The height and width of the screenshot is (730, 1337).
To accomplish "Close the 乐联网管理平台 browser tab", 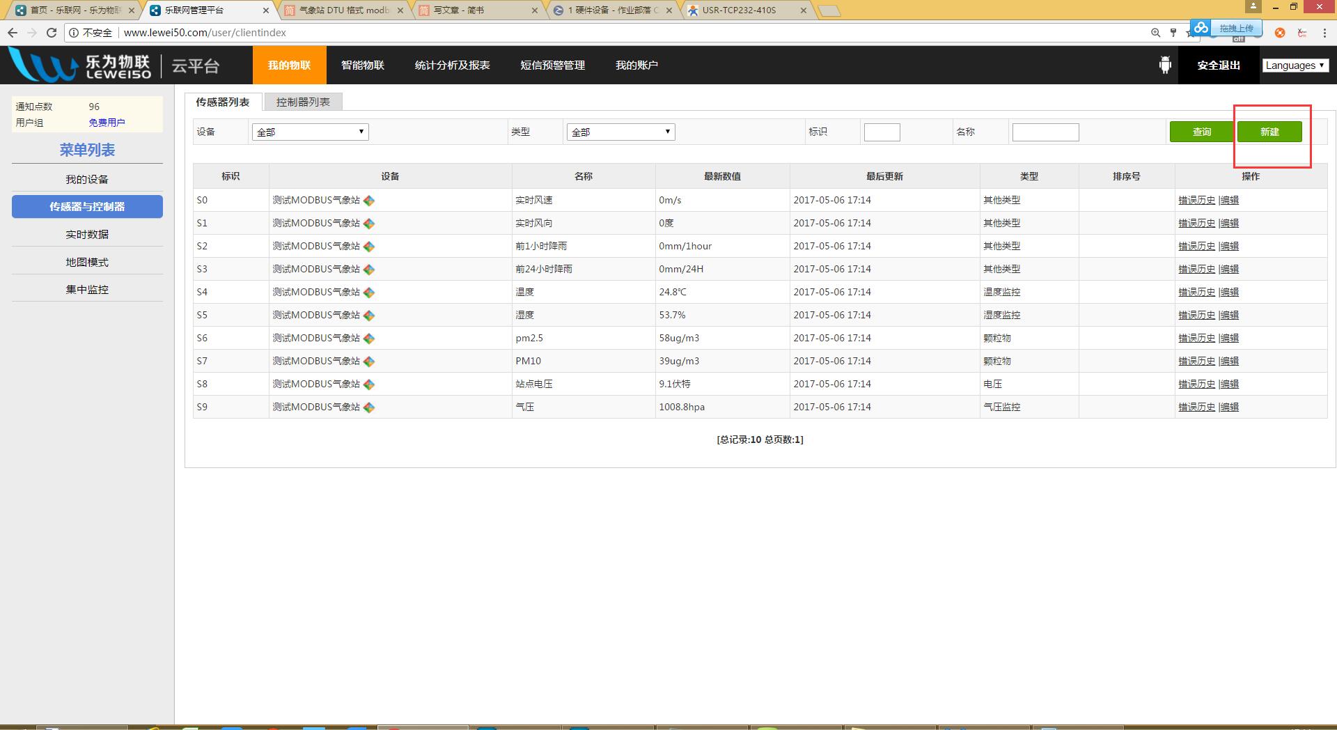I will pos(266,10).
